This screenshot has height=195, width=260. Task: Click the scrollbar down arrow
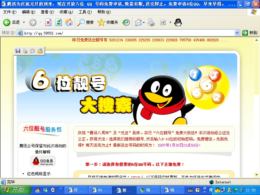click(x=256, y=175)
